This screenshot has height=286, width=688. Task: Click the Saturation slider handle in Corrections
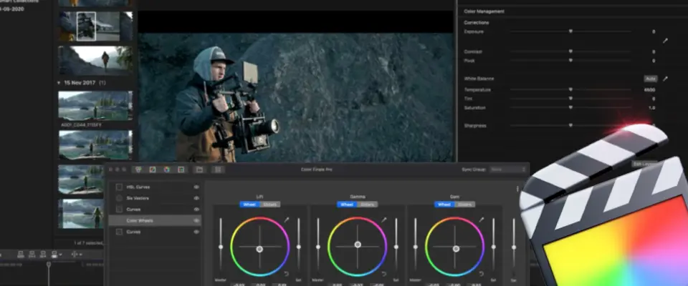(570, 107)
